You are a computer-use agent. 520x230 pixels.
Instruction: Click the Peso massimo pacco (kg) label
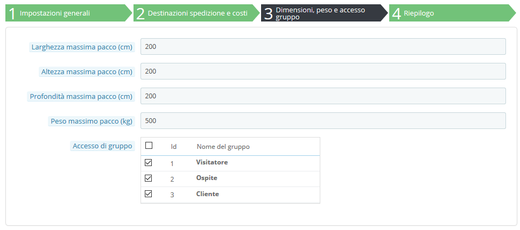click(91, 121)
